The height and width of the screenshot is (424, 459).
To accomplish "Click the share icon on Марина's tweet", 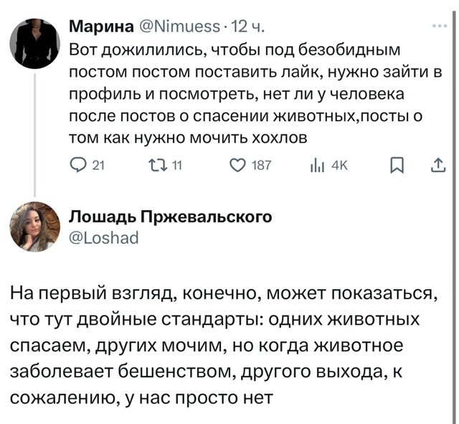I will point(438,166).
